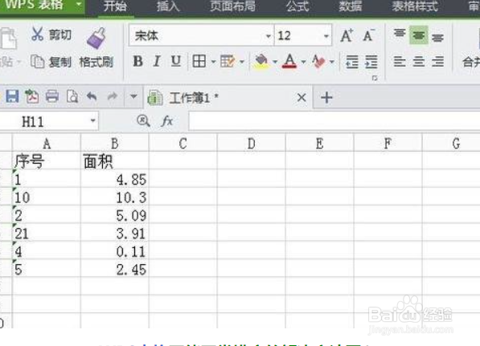Align text left
This screenshot has height=346, width=480.
[400, 62]
